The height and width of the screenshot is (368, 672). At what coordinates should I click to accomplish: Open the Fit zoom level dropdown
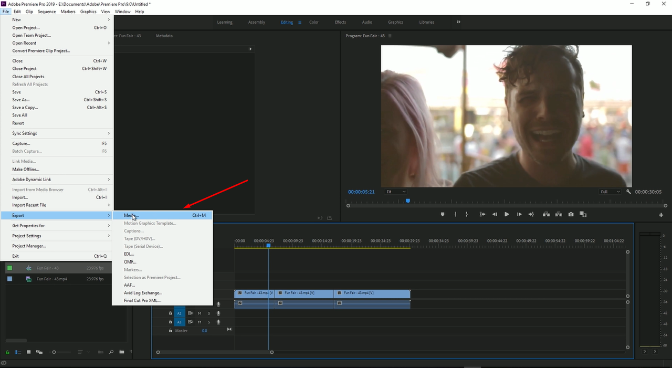click(x=396, y=192)
